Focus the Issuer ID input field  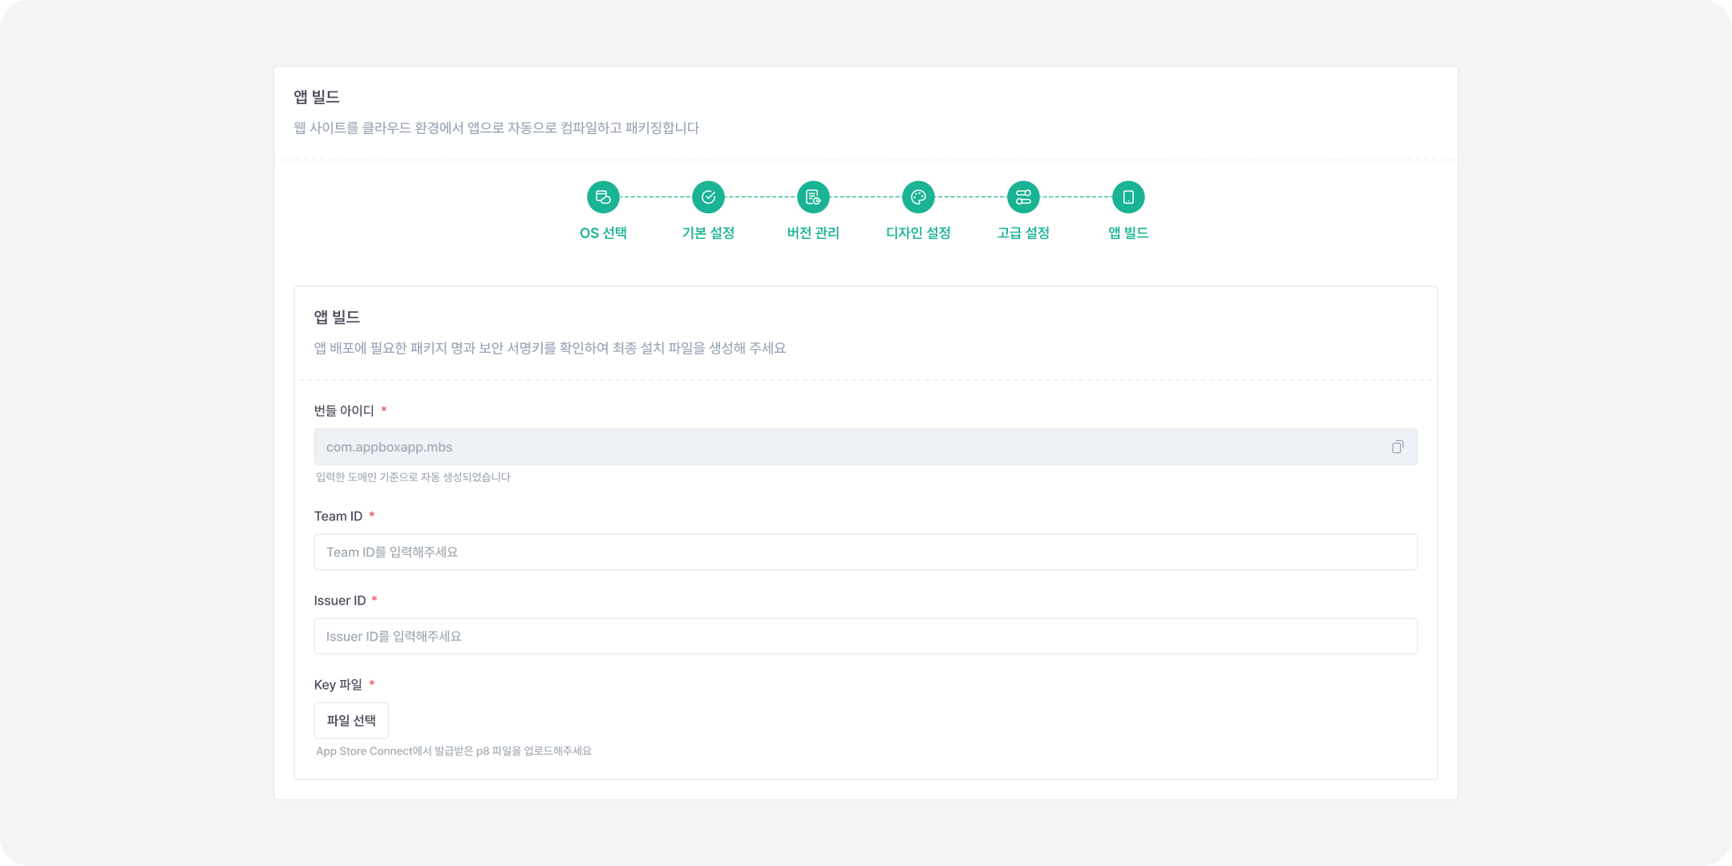pos(866,636)
